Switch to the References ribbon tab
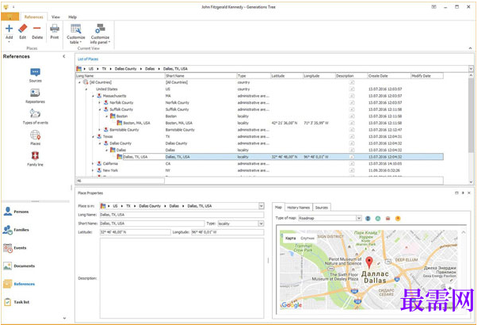Screen dimensions: 489x325 33,17
